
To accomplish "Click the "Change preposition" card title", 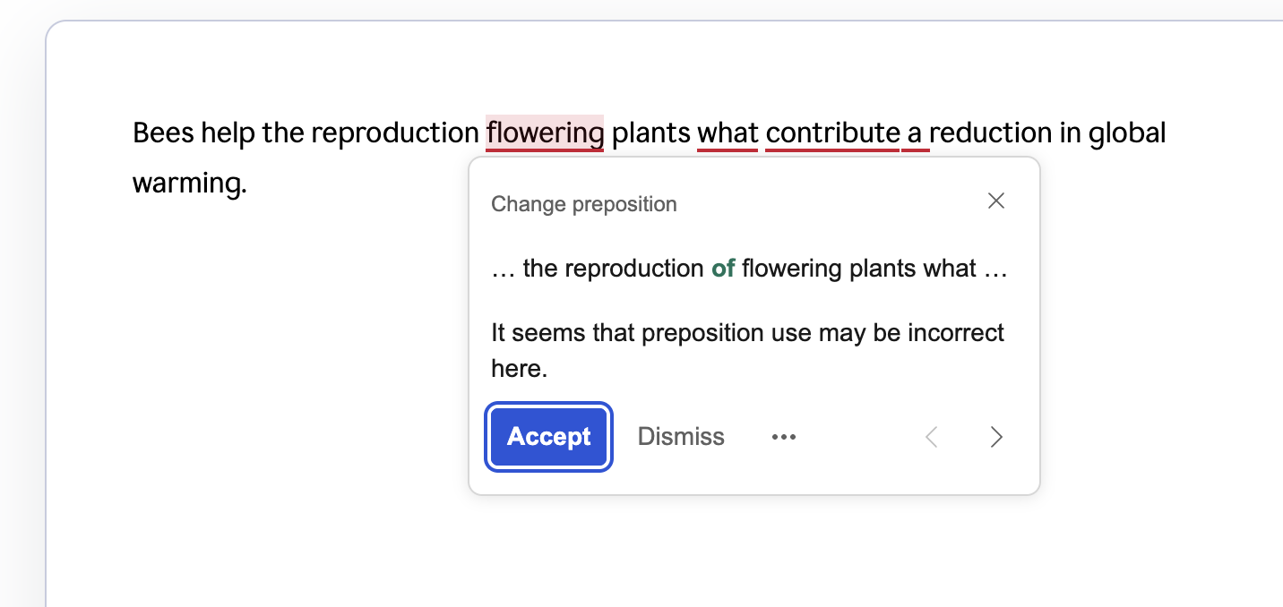I will point(584,204).
